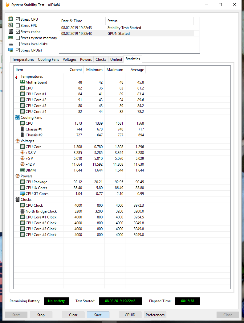Click the lightning icon of +3.3 V row

pyautogui.click(x=22, y=152)
